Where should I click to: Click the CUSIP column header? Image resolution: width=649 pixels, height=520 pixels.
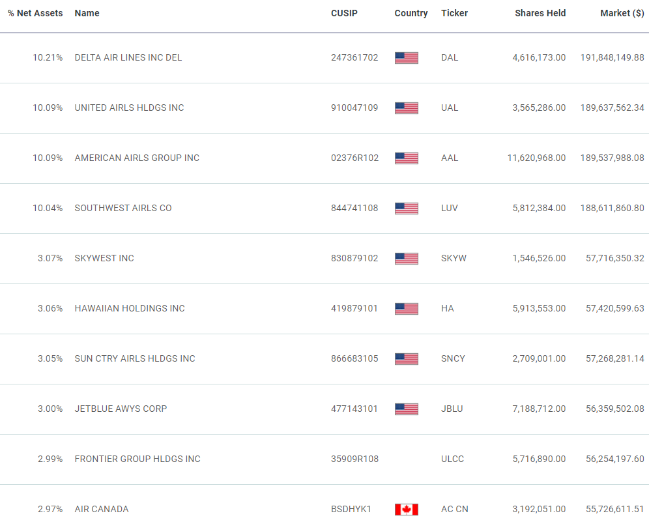tap(344, 13)
